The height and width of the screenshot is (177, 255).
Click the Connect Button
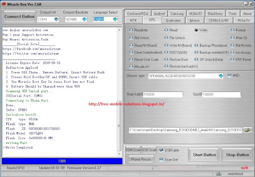pos(20,16)
